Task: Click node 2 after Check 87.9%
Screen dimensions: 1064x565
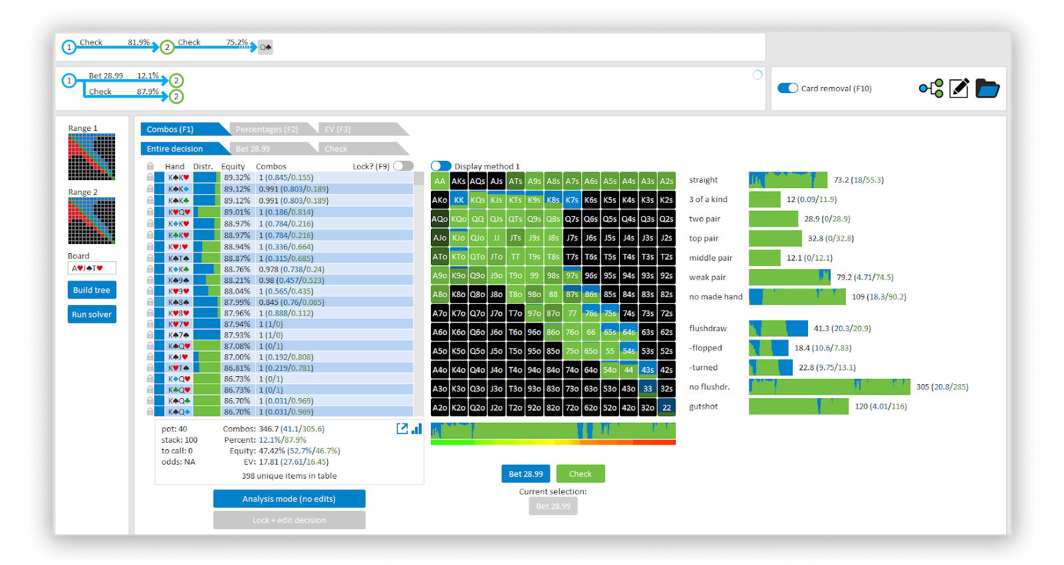Action: click(x=176, y=96)
